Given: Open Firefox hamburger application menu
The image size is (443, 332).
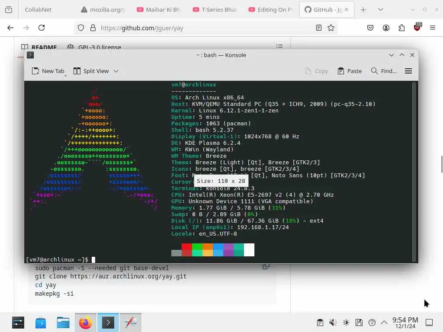Looking at the screenshot, I should click(433, 28).
